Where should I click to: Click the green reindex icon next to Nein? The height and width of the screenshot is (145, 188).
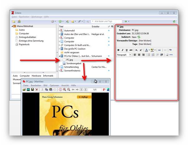pos(139,37)
